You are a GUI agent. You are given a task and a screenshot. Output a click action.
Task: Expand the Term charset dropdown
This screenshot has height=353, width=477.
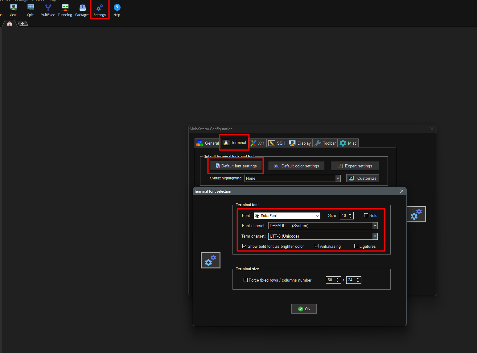coord(375,236)
